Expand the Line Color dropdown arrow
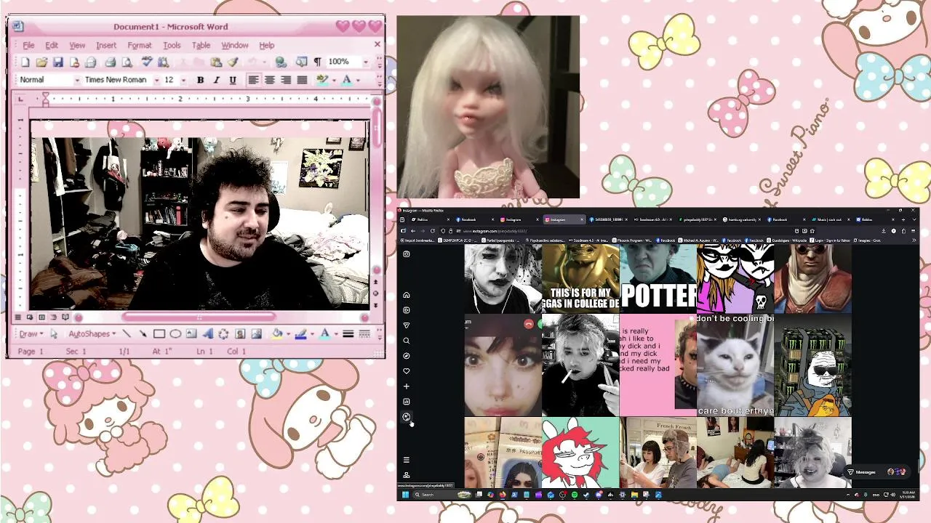Screen dimensions: 931x523 pyautogui.click(x=311, y=334)
